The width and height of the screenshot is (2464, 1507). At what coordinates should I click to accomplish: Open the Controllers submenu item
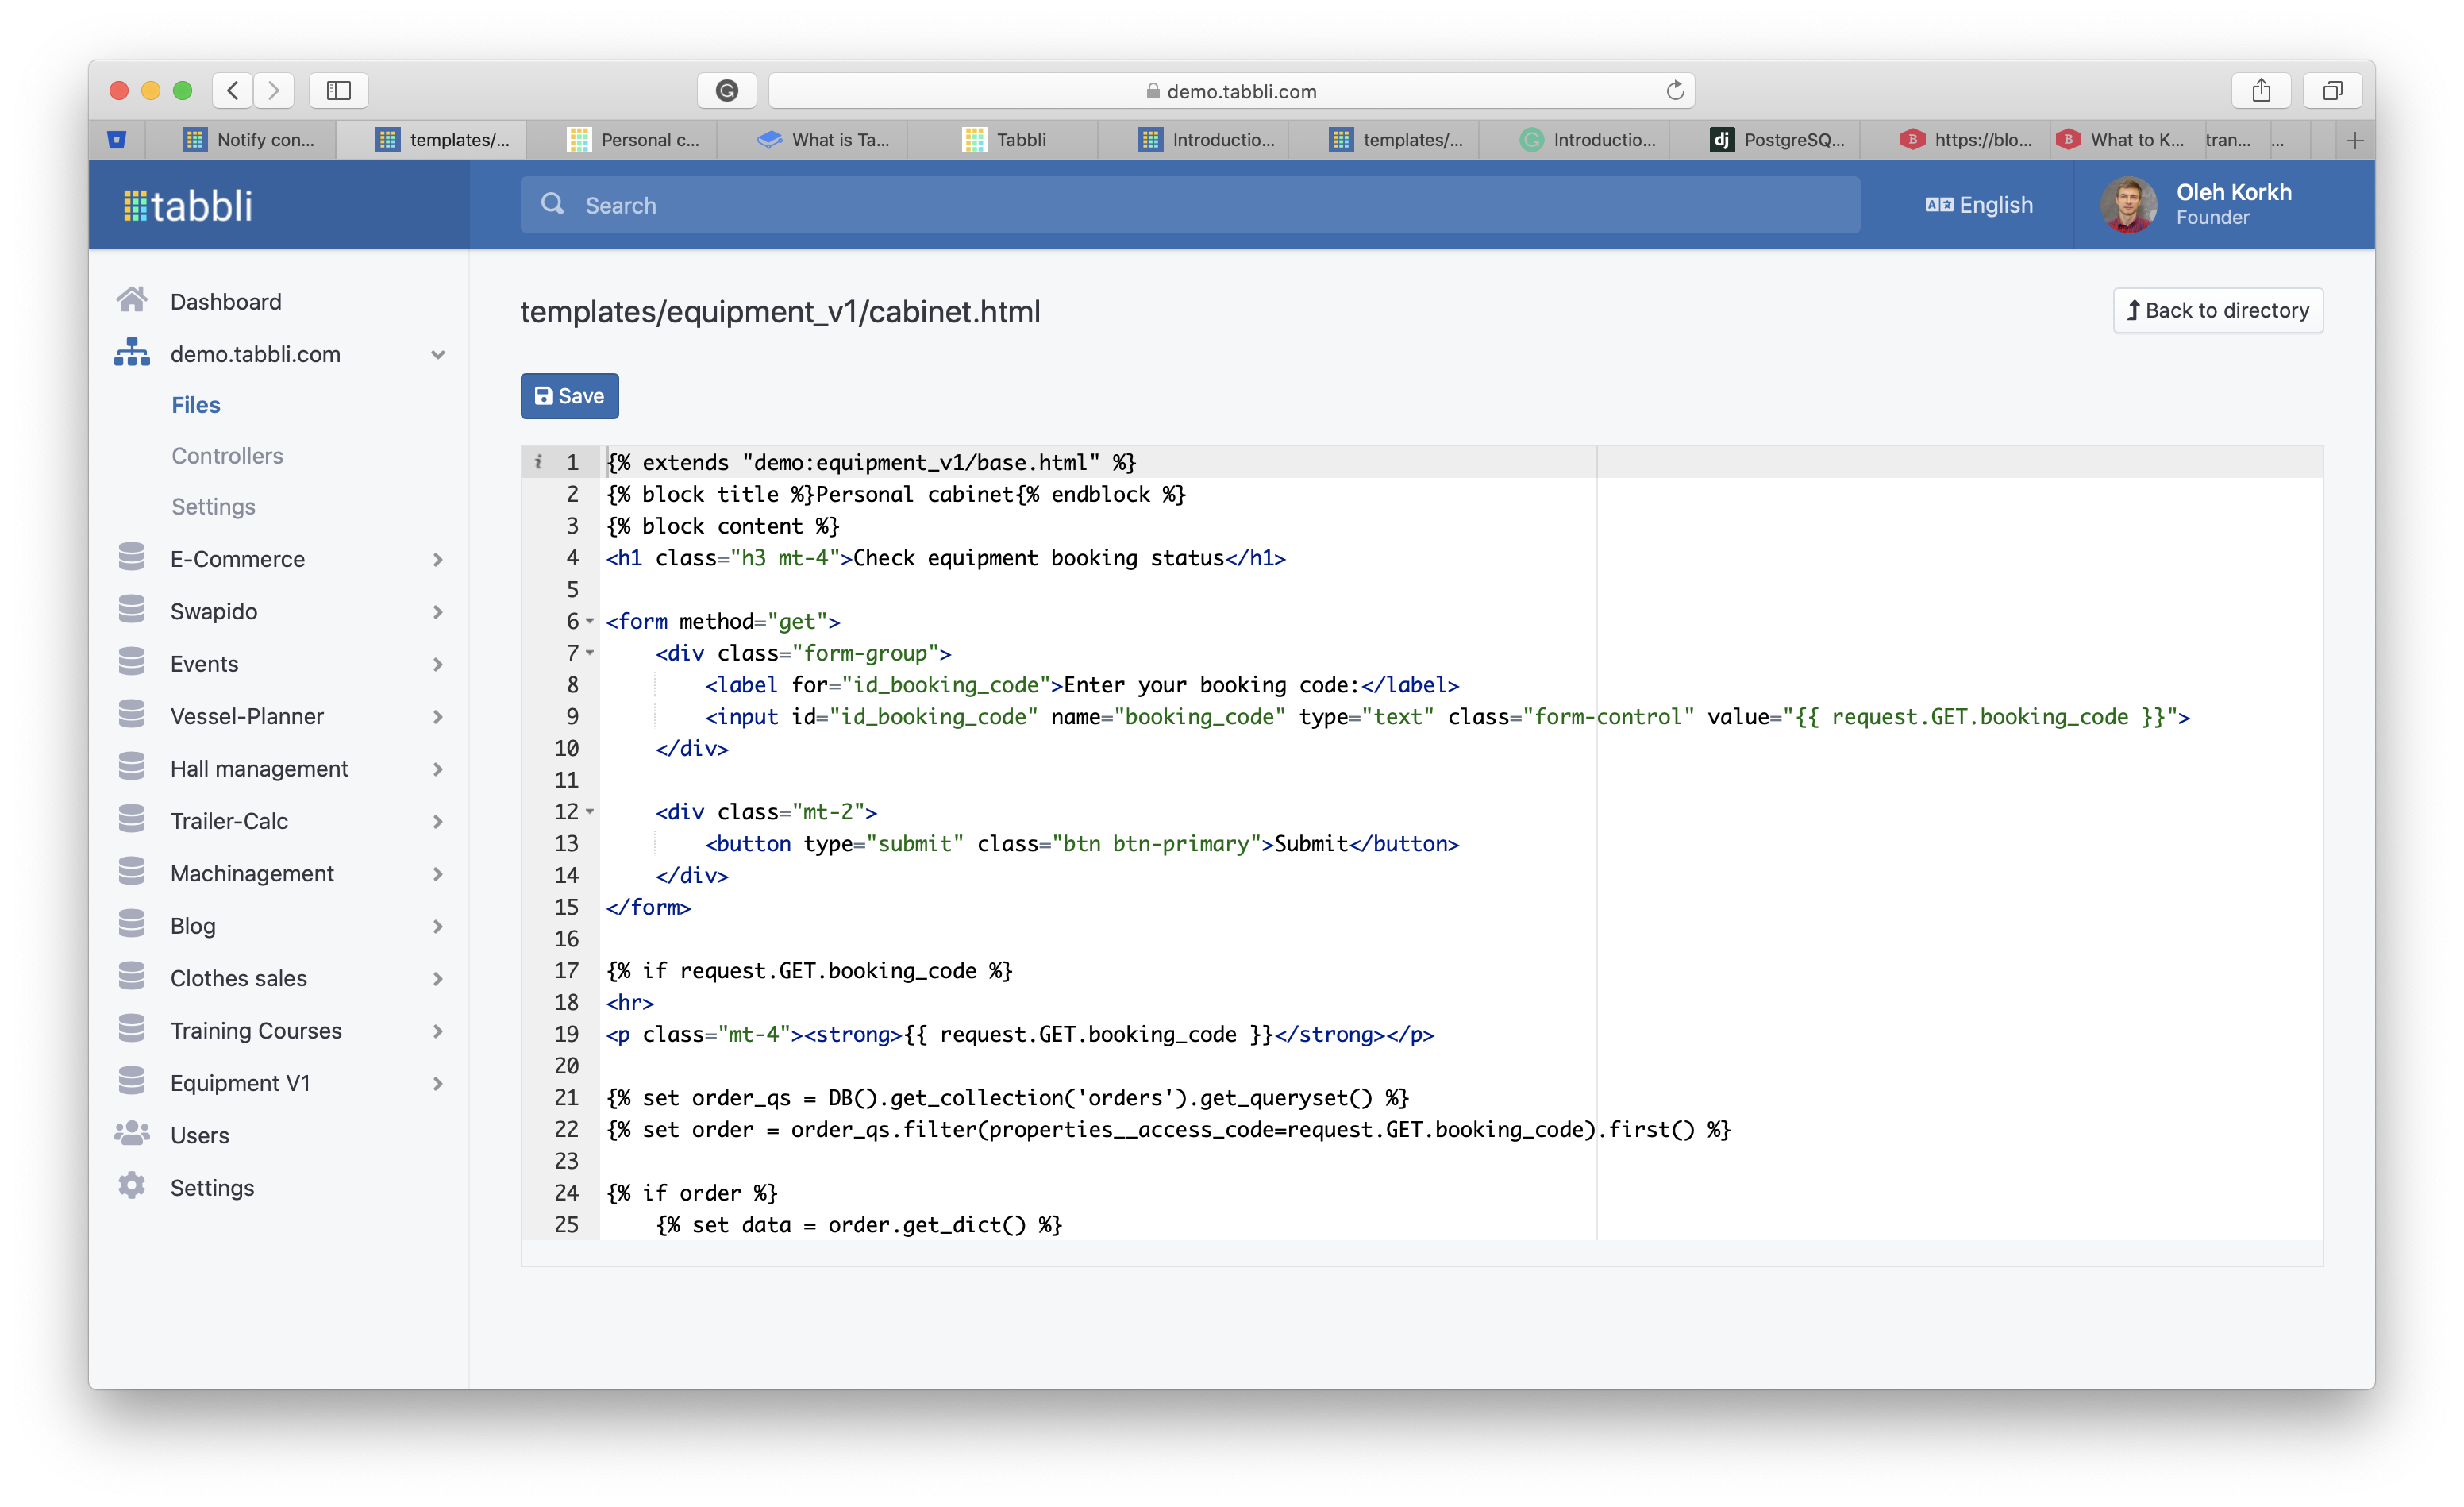pyautogui.click(x=227, y=455)
